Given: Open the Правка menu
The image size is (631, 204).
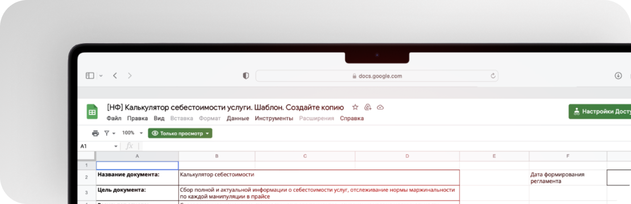Looking at the screenshot, I should tap(137, 118).
